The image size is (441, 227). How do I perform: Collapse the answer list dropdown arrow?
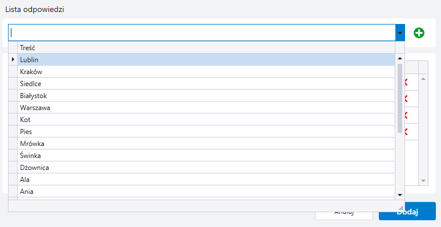[400, 33]
